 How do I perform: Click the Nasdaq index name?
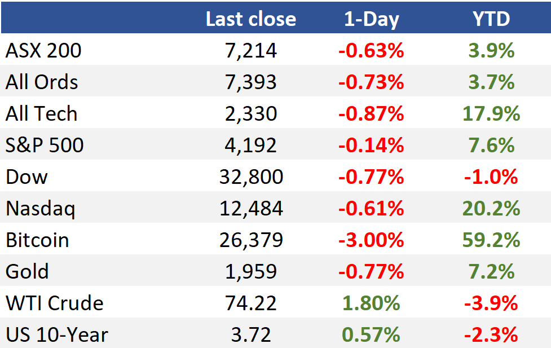(40, 209)
